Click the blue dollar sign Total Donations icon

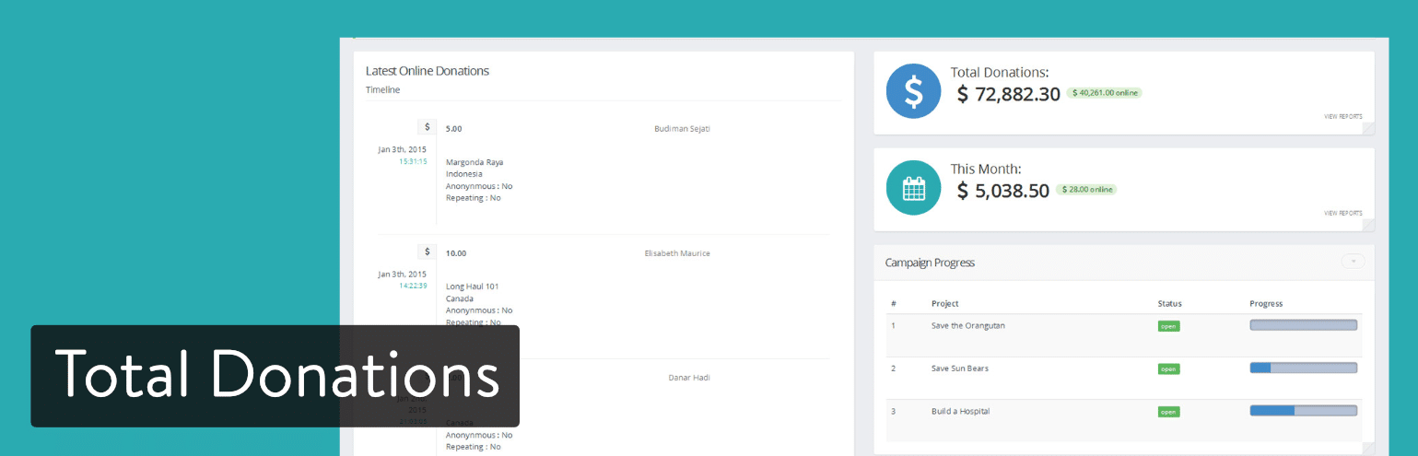pyautogui.click(x=913, y=92)
